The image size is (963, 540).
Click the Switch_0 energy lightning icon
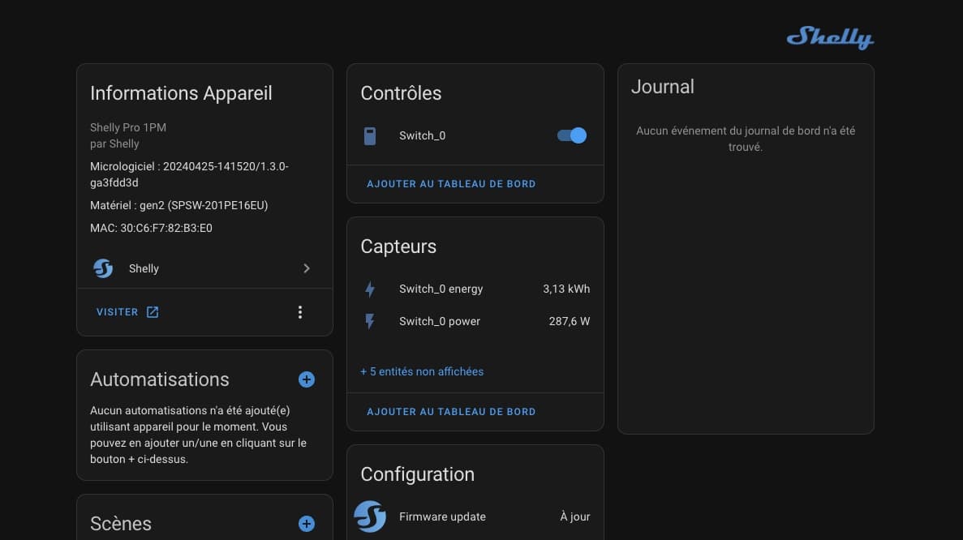click(370, 289)
